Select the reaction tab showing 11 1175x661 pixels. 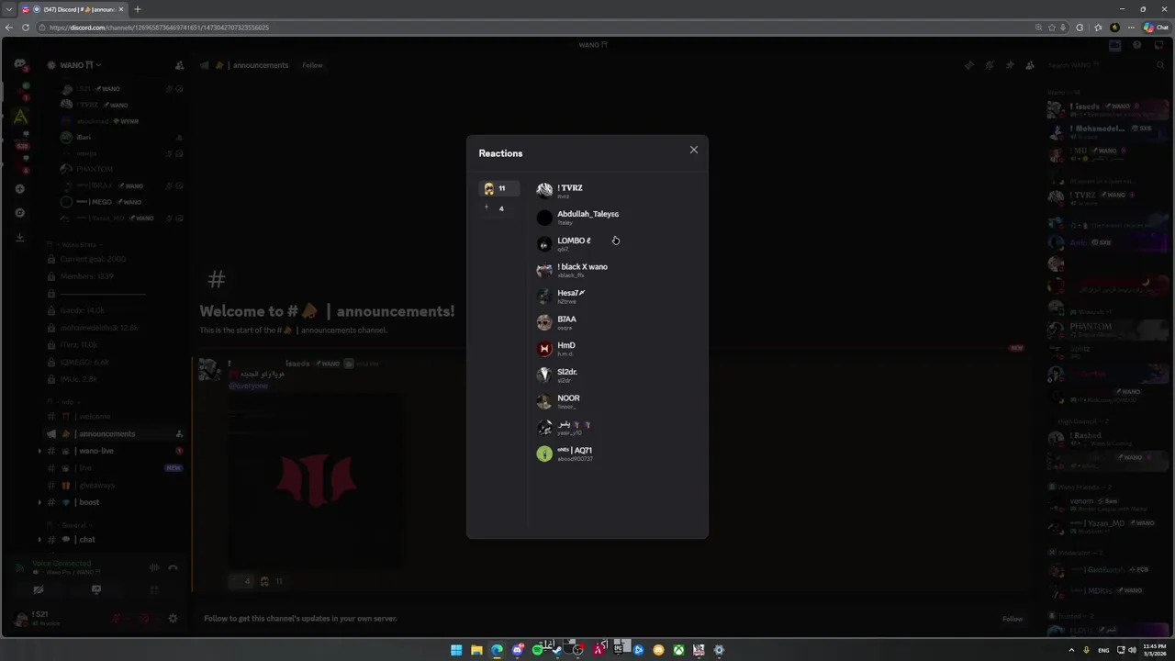tap(500, 188)
